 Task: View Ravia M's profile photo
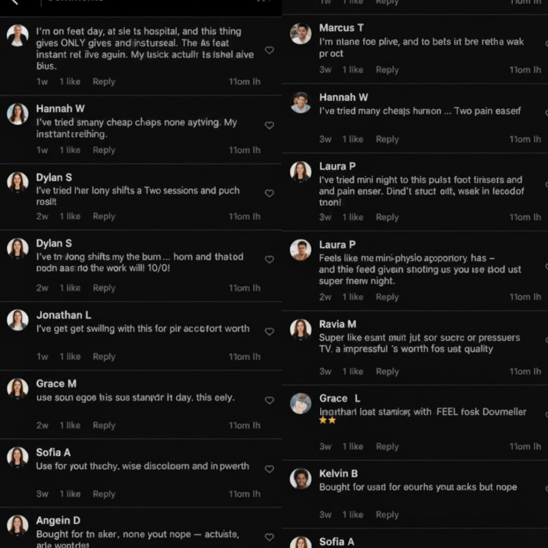point(300,329)
